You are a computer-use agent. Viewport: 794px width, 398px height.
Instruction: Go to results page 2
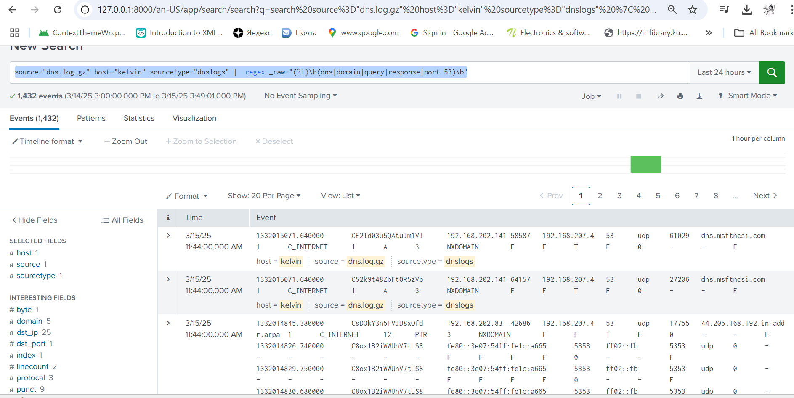click(x=600, y=196)
